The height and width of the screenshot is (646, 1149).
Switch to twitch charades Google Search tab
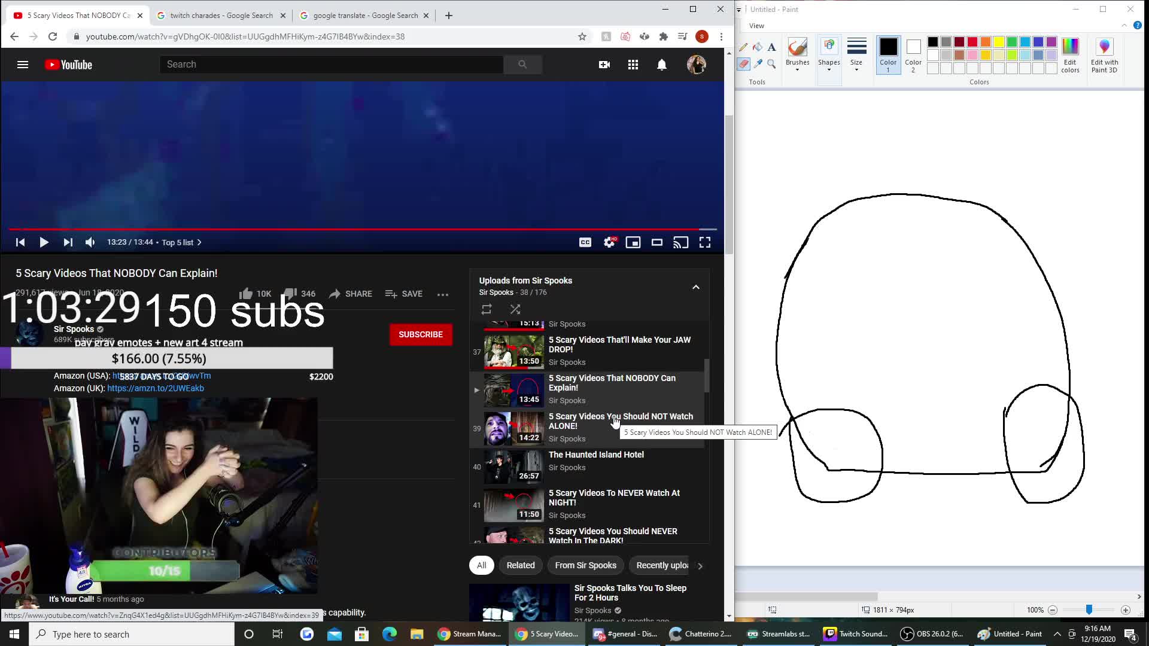pos(221,16)
